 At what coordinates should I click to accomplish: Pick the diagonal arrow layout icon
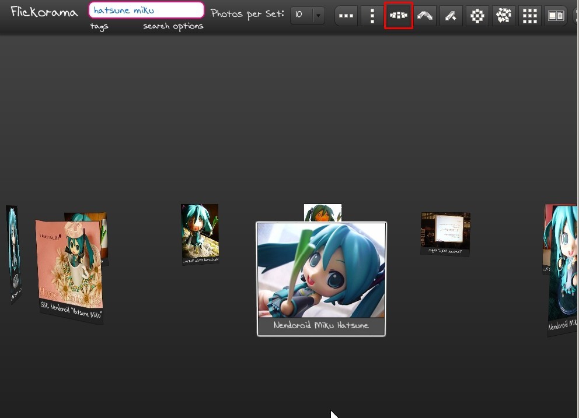pyautogui.click(x=451, y=16)
